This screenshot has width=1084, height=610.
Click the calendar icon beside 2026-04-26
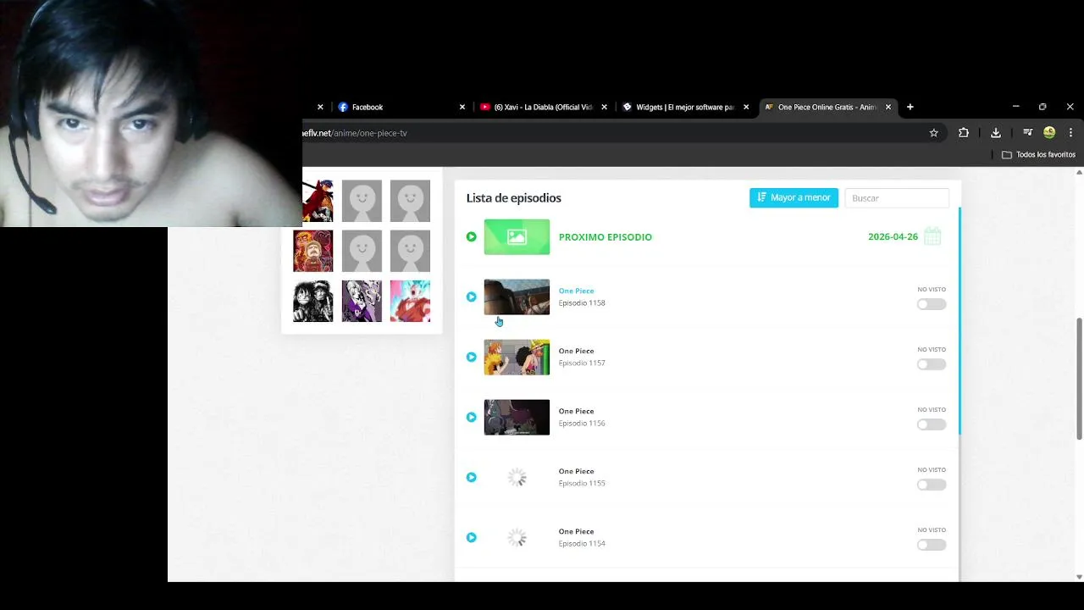click(932, 236)
